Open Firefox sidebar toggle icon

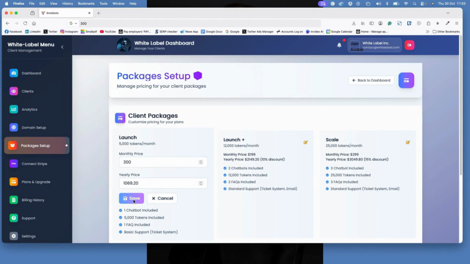coord(372,23)
